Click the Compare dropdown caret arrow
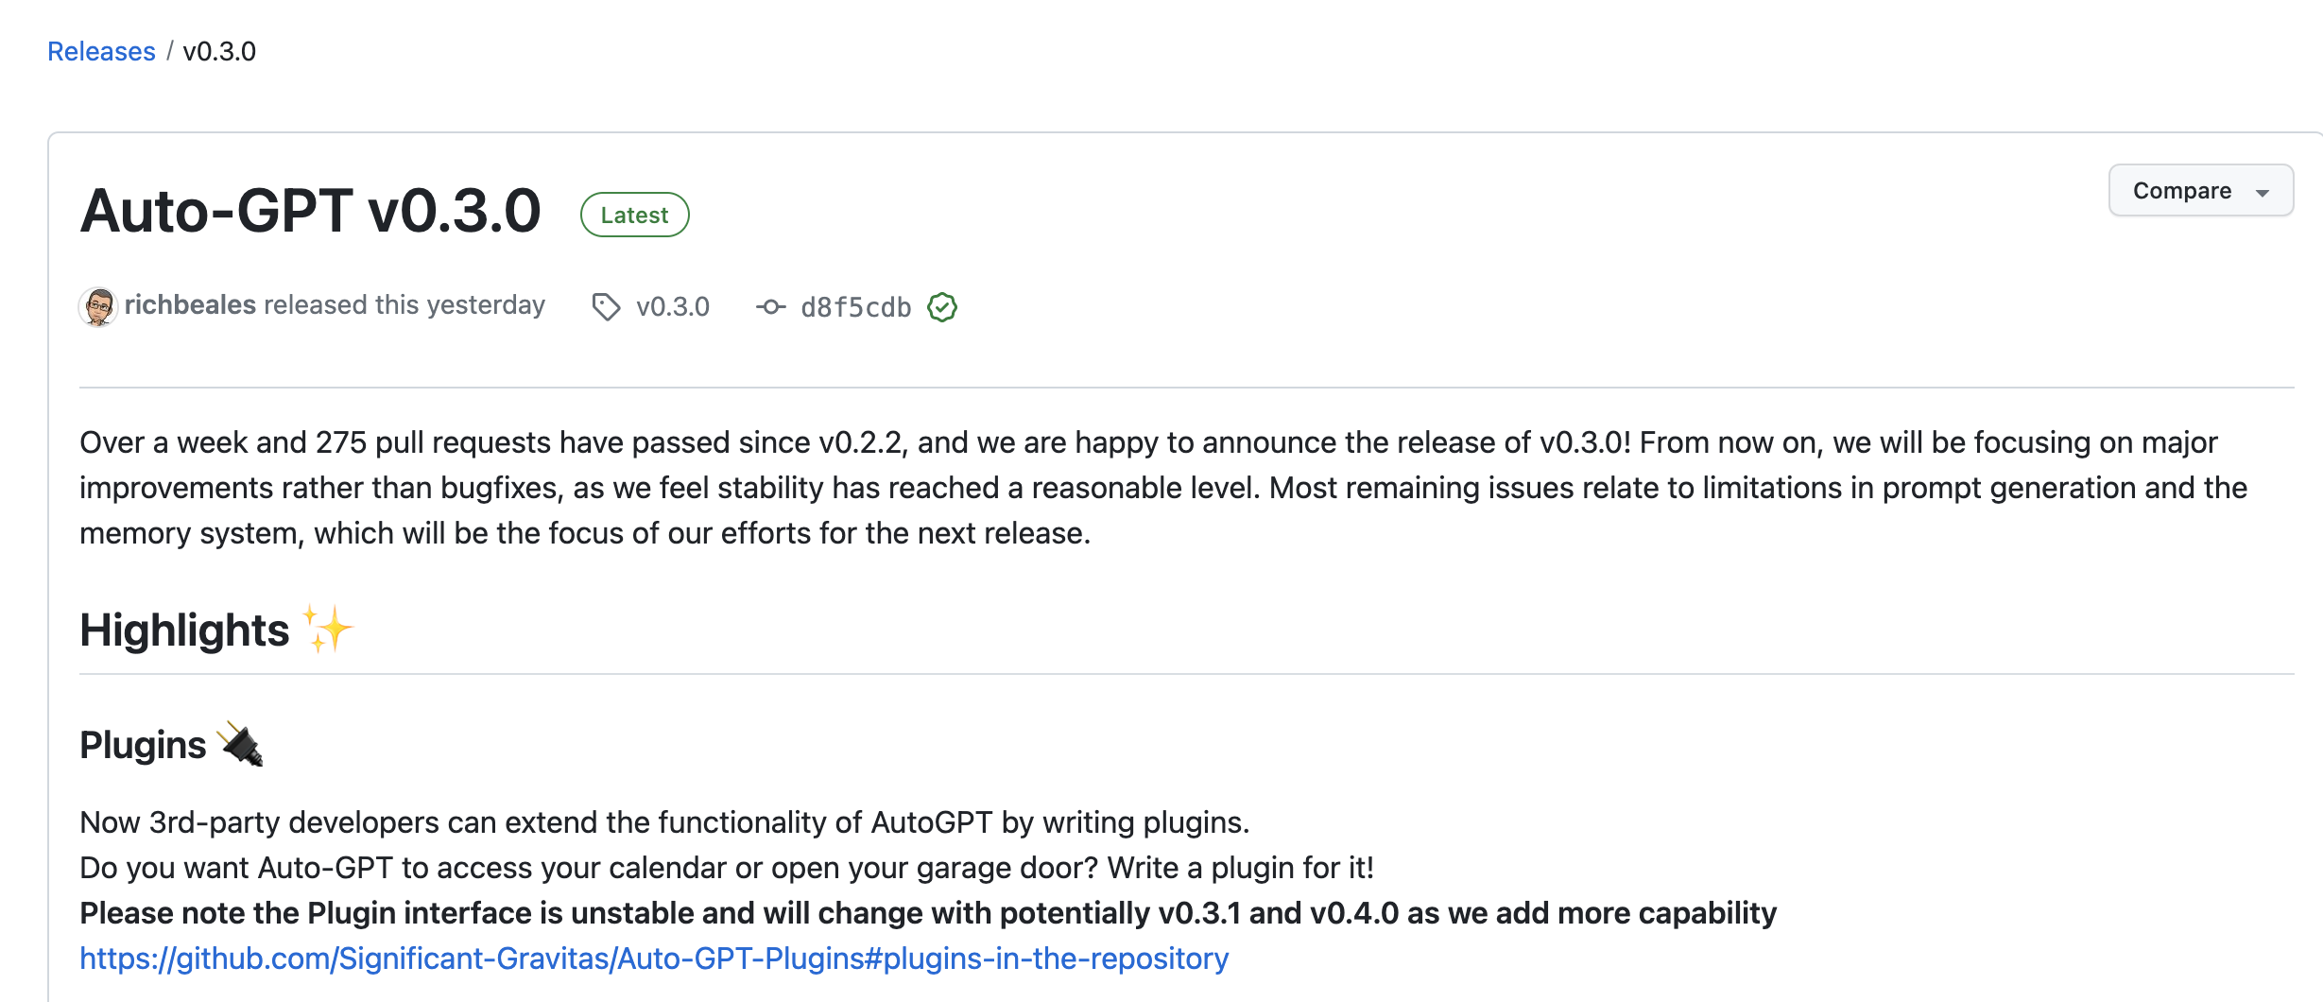2323x1002 pixels. pyautogui.click(x=2263, y=193)
